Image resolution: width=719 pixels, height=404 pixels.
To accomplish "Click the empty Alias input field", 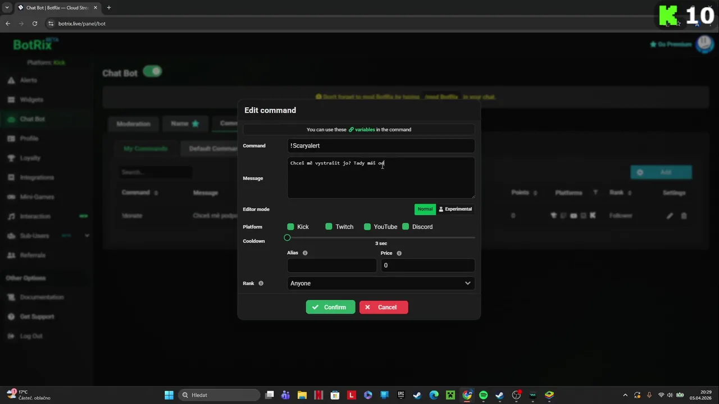I will 331,265.
